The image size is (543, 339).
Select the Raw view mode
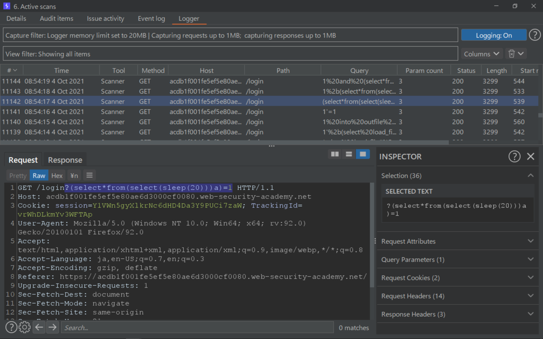[x=39, y=175]
